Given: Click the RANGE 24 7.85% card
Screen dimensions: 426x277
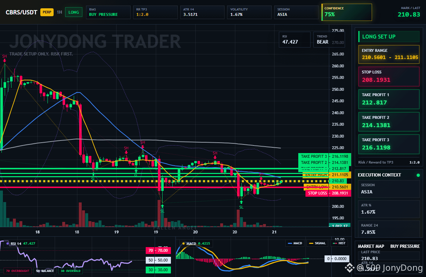Looking at the screenshot, I should pyautogui.click(x=389, y=229).
